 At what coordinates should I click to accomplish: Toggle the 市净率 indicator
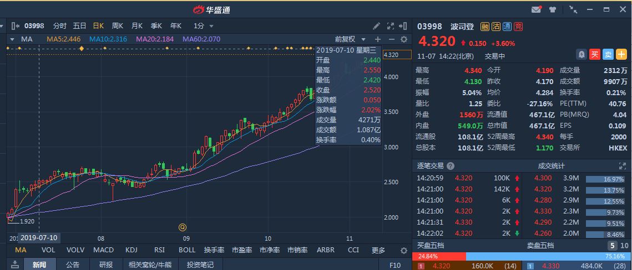[270, 250]
